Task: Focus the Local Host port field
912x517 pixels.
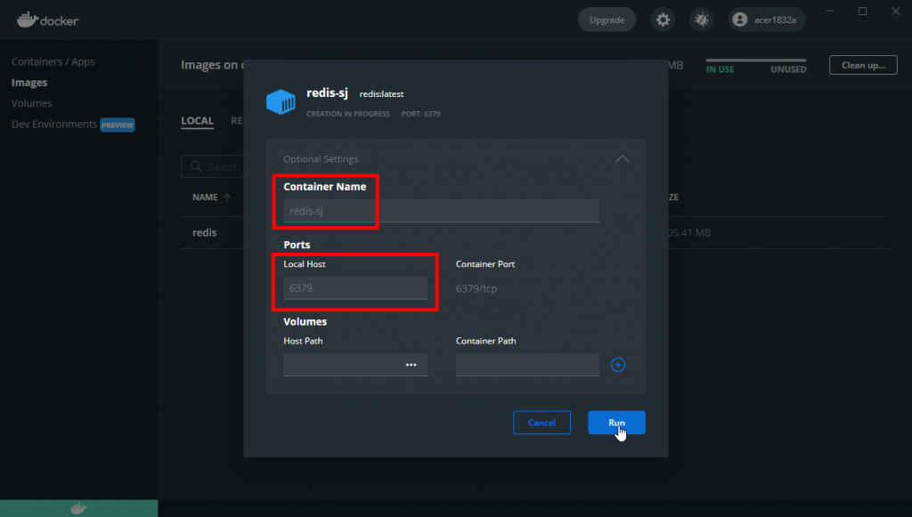Action: 355,287
